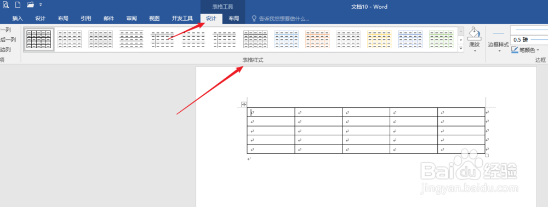Image resolution: width=548 pixels, height=207 pixels.
Task: Open the 边框样式 dropdown
Action: coord(498,42)
